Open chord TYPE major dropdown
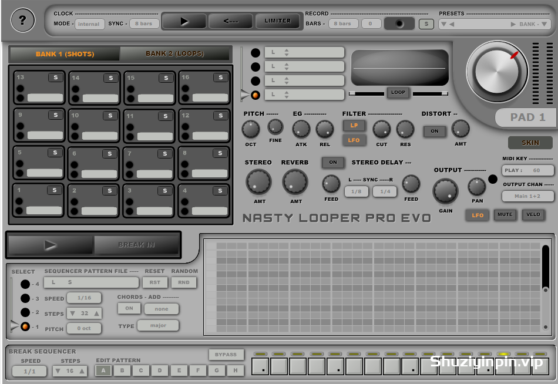 pyautogui.click(x=158, y=325)
